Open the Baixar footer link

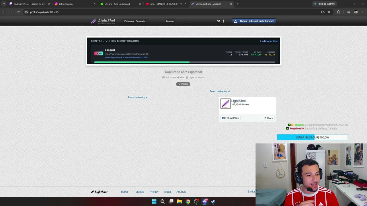coord(125,192)
